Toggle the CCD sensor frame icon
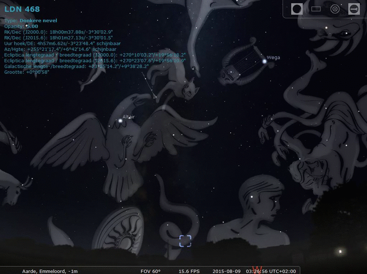This screenshot has width=367, height=274. (316, 9)
